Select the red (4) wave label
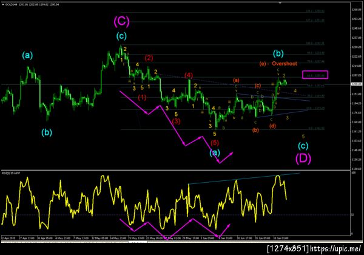The height and width of the screenshot is (255, 364). click(189, 75)
